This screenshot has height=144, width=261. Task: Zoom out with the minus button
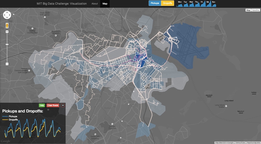click(x=7, y=64)
